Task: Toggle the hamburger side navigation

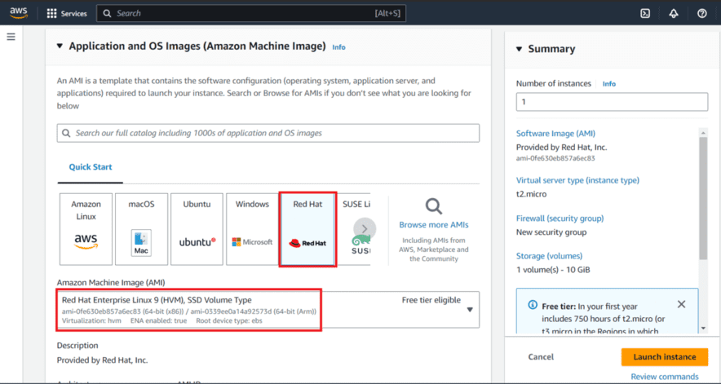Action: pyautogui.click(x=11, y=37)
